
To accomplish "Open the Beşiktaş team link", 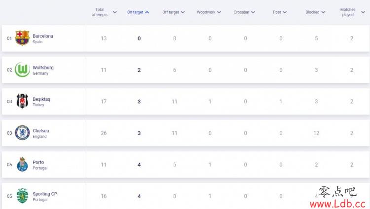I will (41, 99).
